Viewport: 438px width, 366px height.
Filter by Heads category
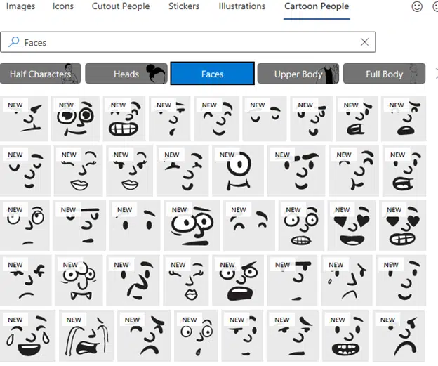(x=126, y=74)
